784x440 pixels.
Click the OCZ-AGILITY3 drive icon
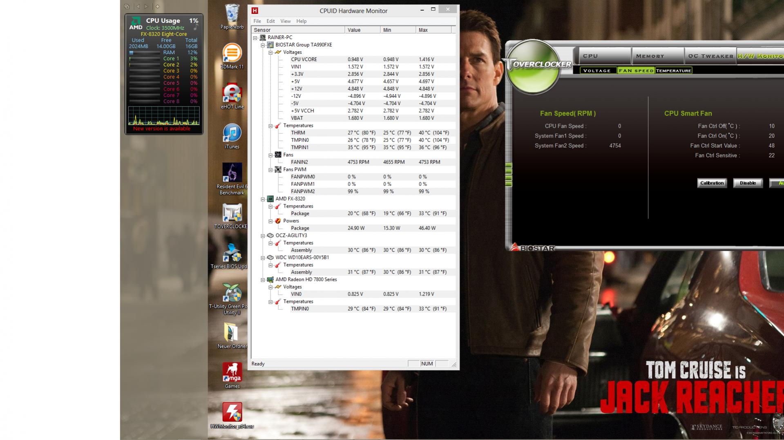coord(270,236)
